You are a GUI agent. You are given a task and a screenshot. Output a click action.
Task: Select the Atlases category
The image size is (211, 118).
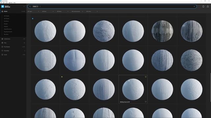pos(6,27)
